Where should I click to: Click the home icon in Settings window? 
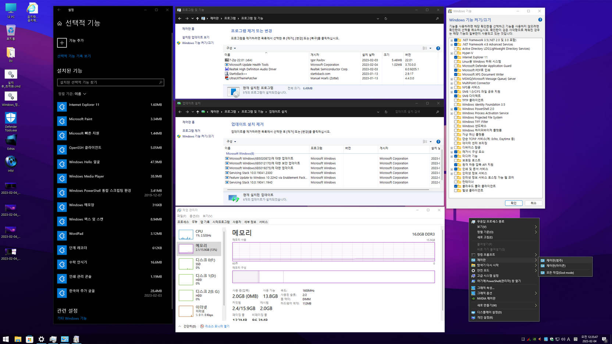click(60, 23)
